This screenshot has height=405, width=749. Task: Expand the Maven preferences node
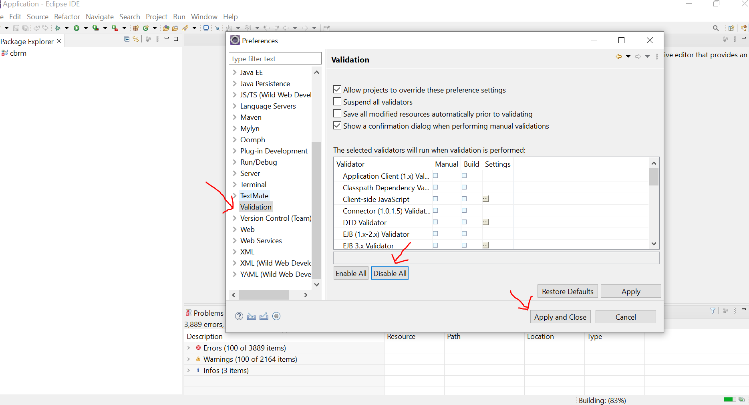click(235, 117)
